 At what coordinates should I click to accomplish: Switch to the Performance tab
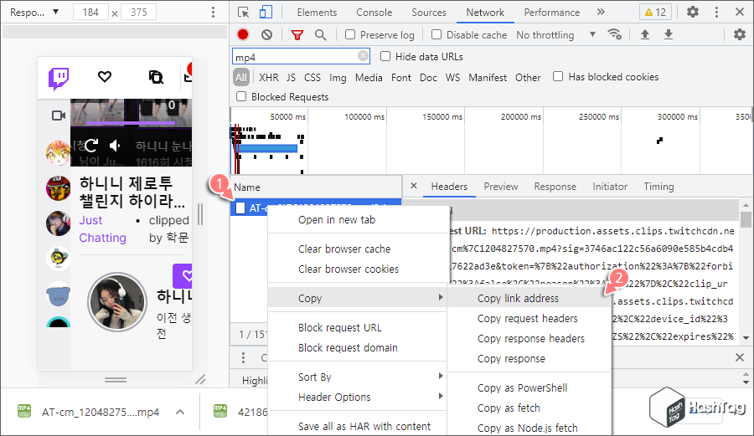coord(551,12)
